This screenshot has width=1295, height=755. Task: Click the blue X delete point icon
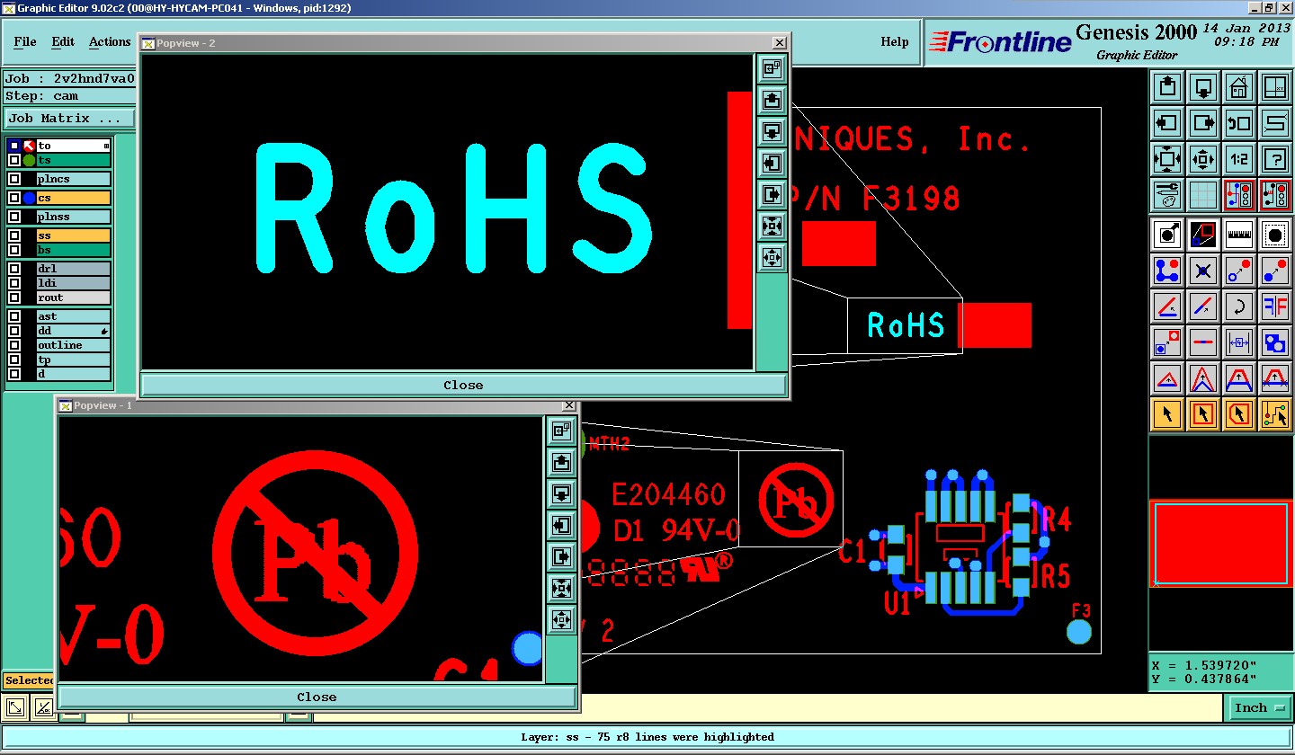point(1203,271)
